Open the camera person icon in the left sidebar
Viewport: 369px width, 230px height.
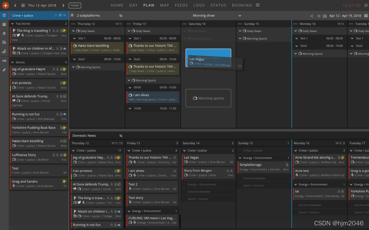point(4,51)
